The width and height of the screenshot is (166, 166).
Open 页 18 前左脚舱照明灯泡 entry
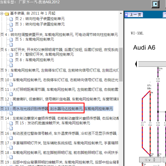[59, 153]
